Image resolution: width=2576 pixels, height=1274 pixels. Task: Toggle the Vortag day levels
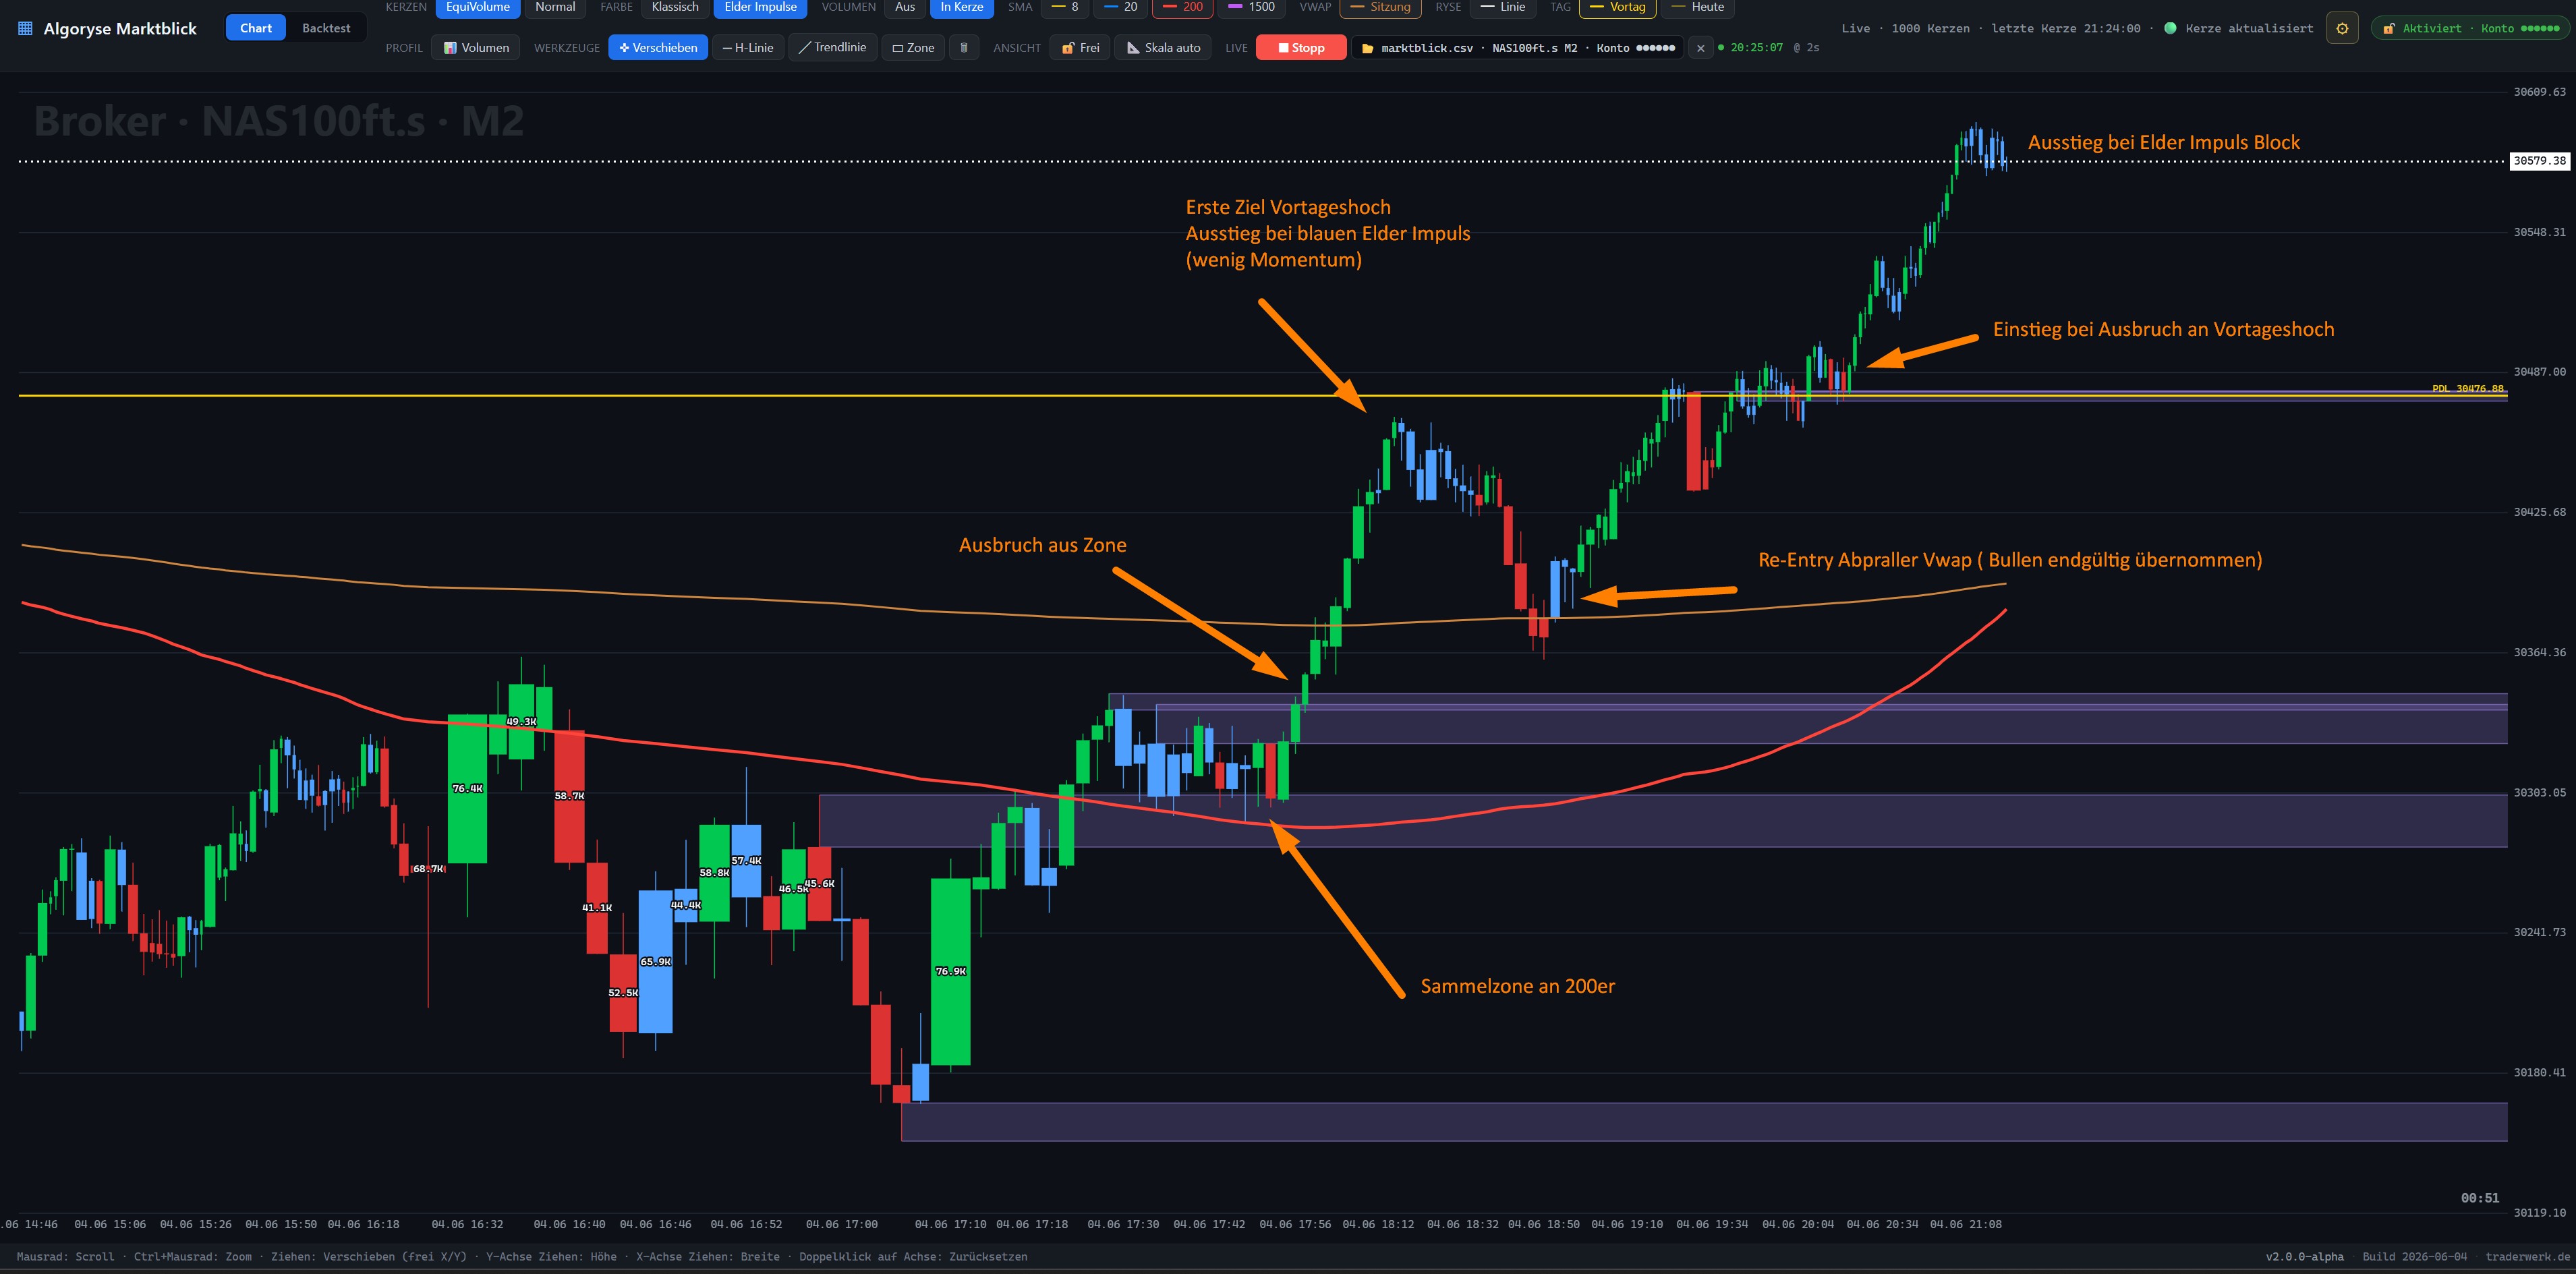1618,7
